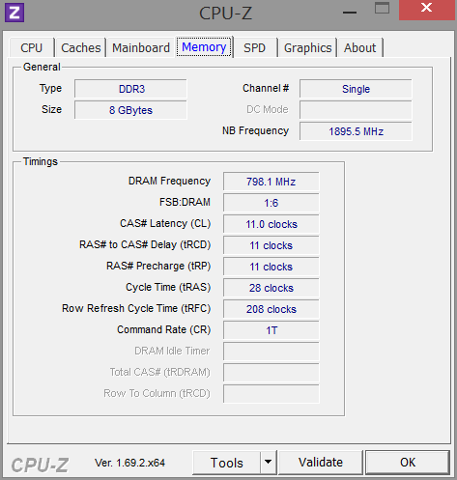This screenshot has width=457, height=480.
Task: Click the Command Rate (CR) label
Action: tap(163, 330)
